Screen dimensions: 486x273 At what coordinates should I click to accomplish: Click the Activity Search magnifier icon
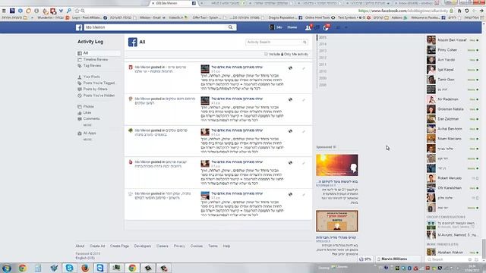(x=305, y=42)
